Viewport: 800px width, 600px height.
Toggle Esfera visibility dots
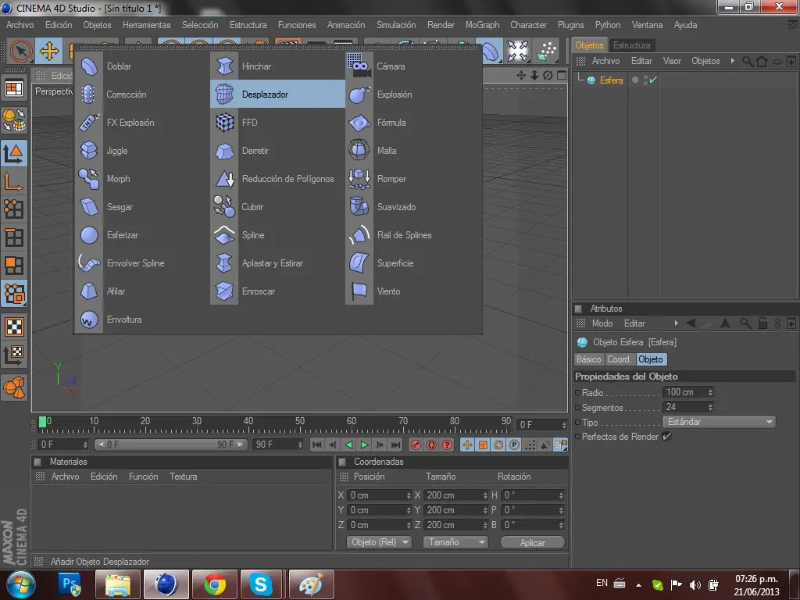click(645, 80)
